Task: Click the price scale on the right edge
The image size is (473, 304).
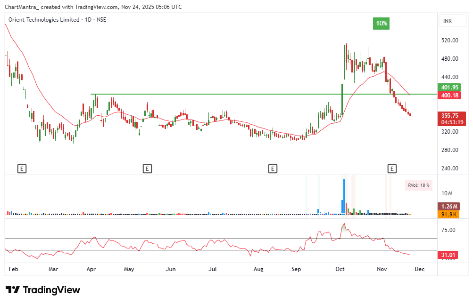Action: pos(449,151)
